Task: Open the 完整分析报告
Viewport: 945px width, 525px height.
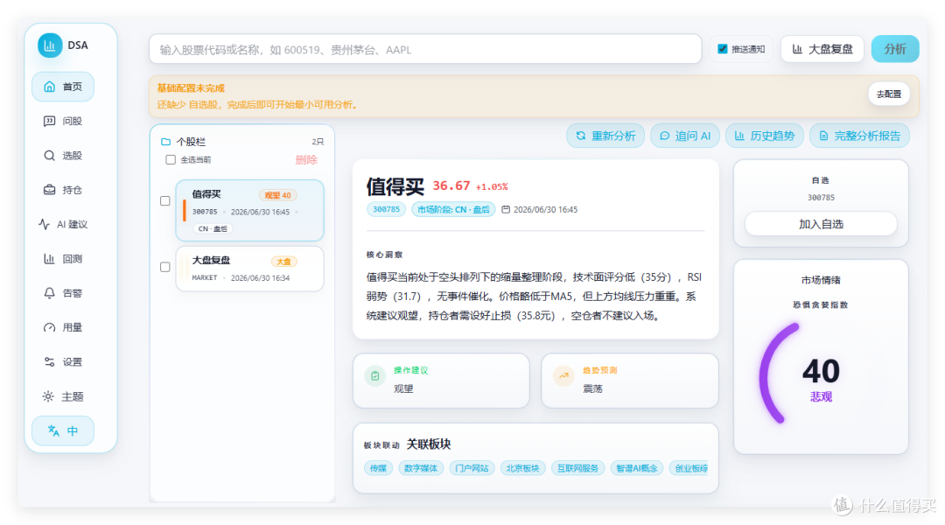Action: tap(859, 136)
